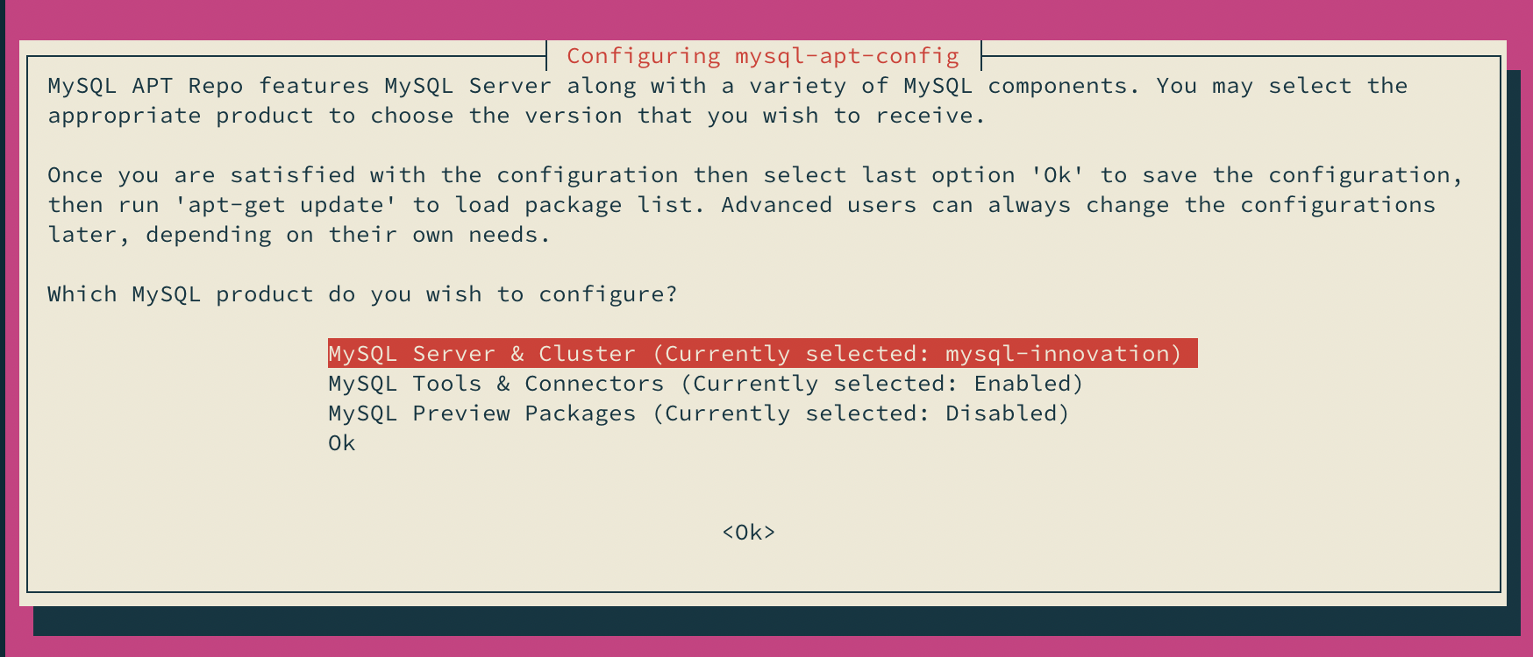Click the quoted 'Ok' word in the instructions paragraph
This screenshot has width=1533, height=657.
click(x=1057, y=175)
